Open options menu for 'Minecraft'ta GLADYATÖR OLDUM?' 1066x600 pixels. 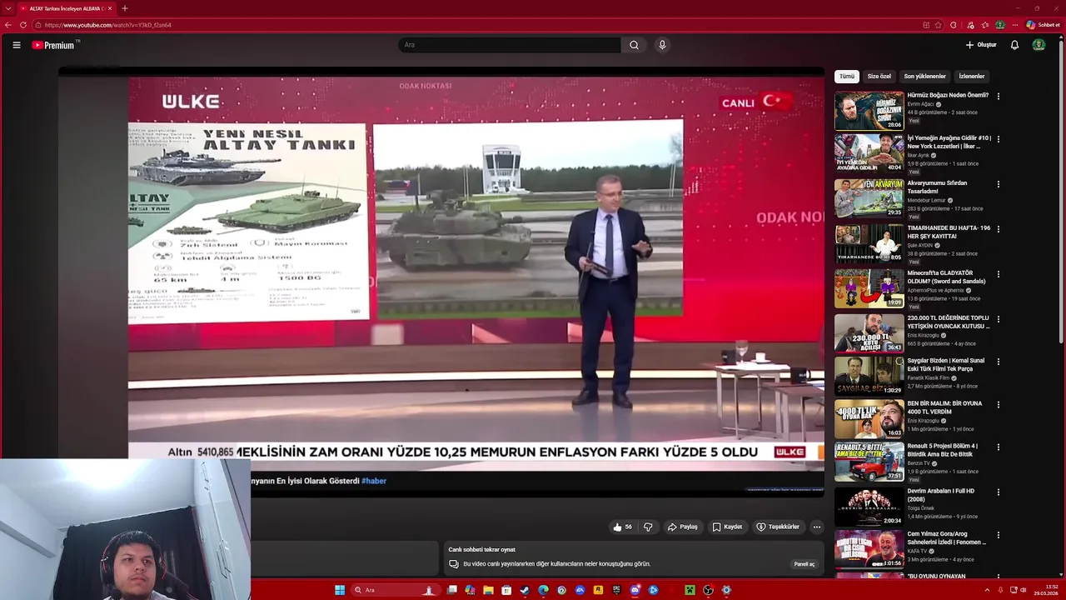[x=999, y=274]
